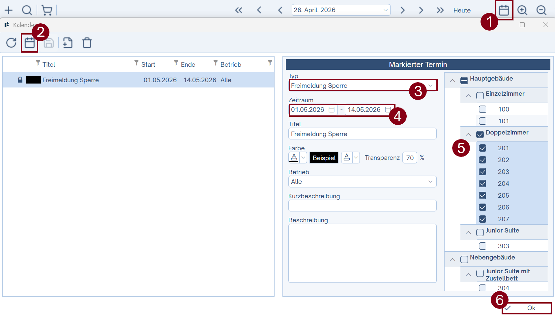This screenshot has width=555, height=319.
Task: Click the new document plus icon
Action: click(x=68, y=43)
